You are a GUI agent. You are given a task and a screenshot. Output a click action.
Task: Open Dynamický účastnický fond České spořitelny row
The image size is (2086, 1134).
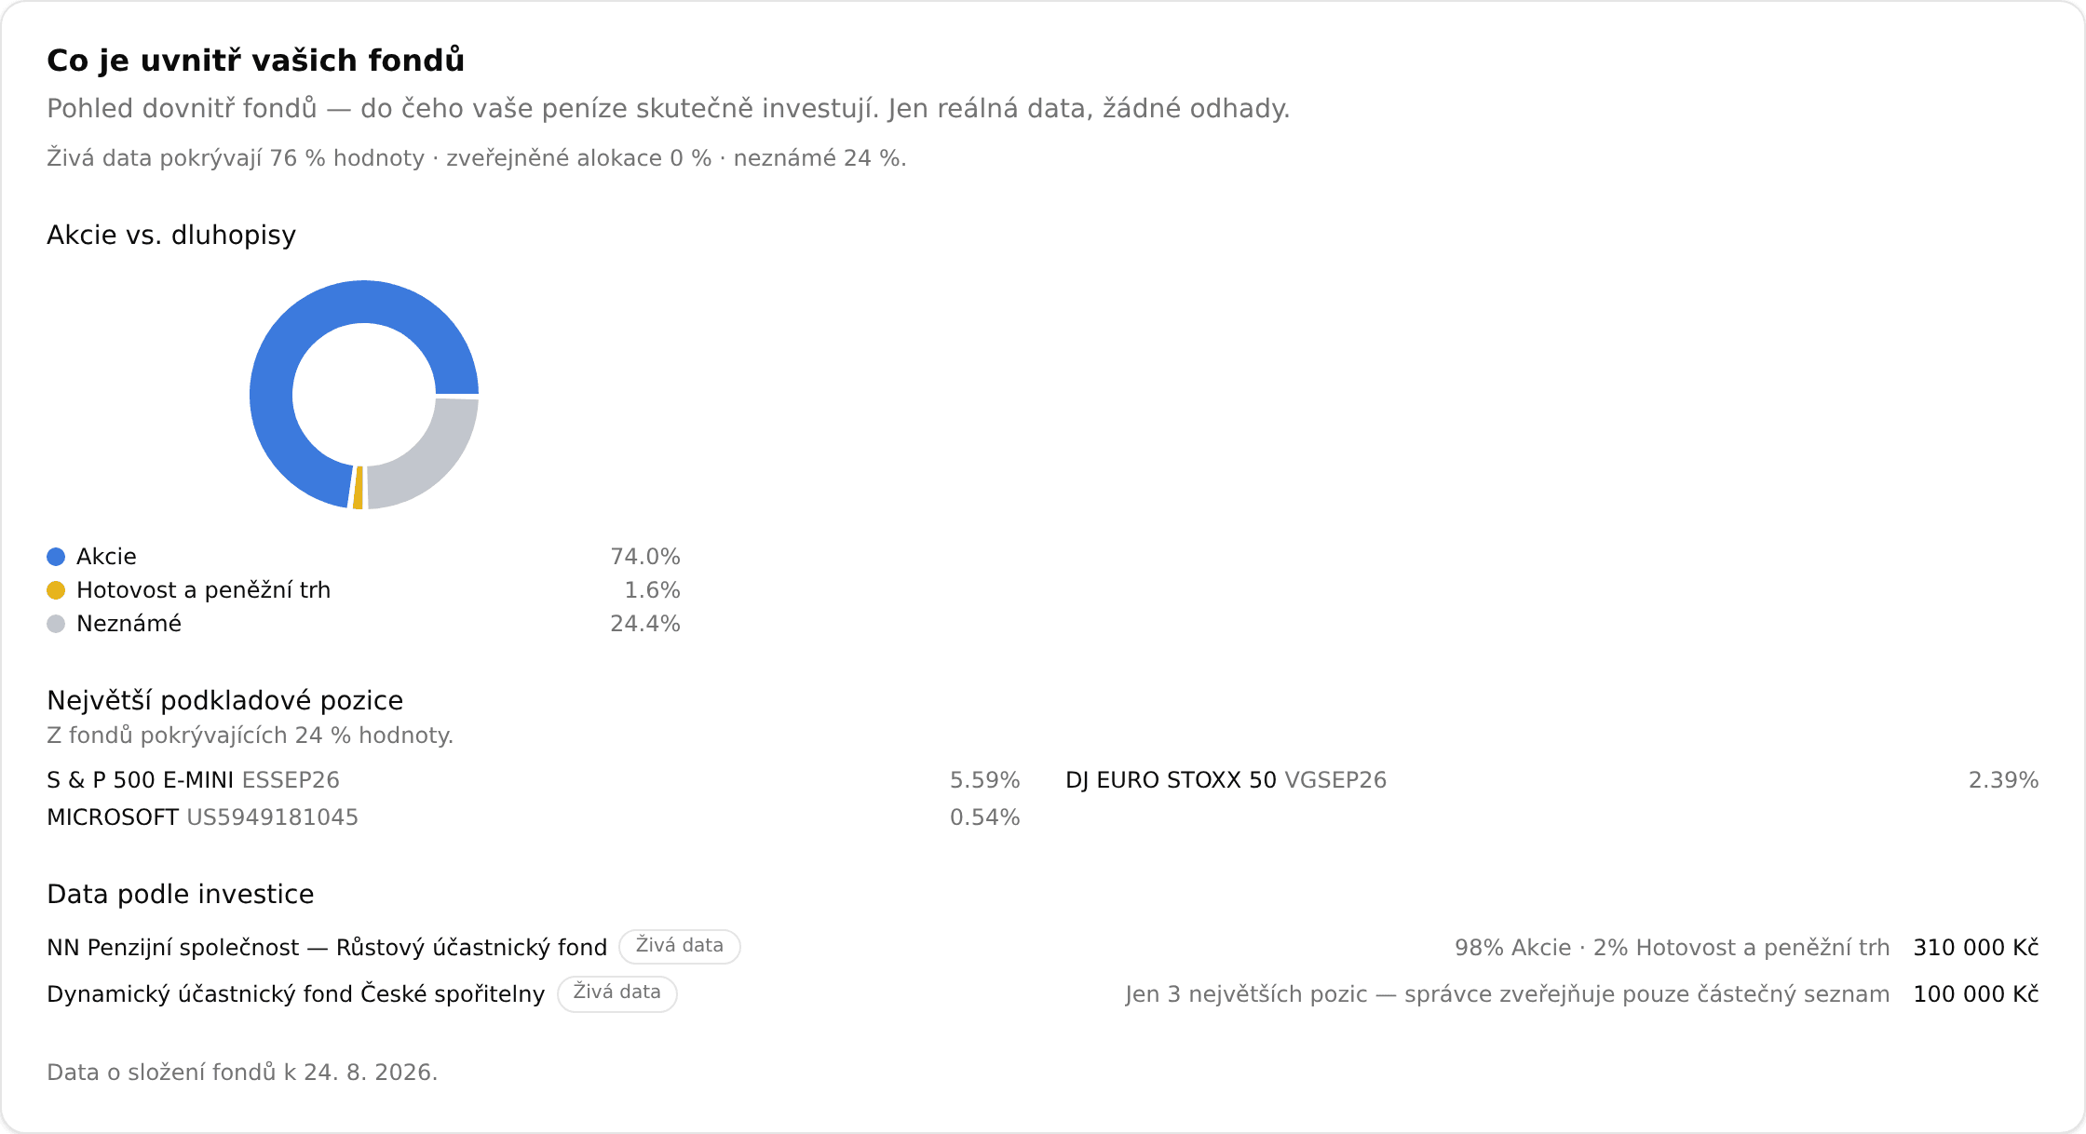tap(1043, 994)
